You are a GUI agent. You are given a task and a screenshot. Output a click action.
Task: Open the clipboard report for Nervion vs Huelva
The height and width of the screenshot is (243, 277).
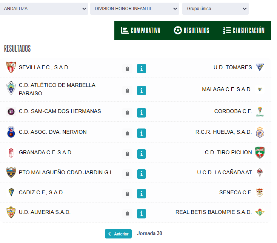coord(127,133)
